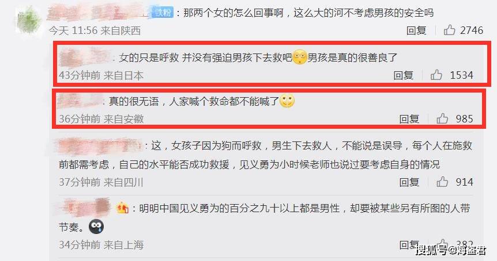Open the top commenter's blurred username
Screen dimensions: 497x261
click(99, 13)
